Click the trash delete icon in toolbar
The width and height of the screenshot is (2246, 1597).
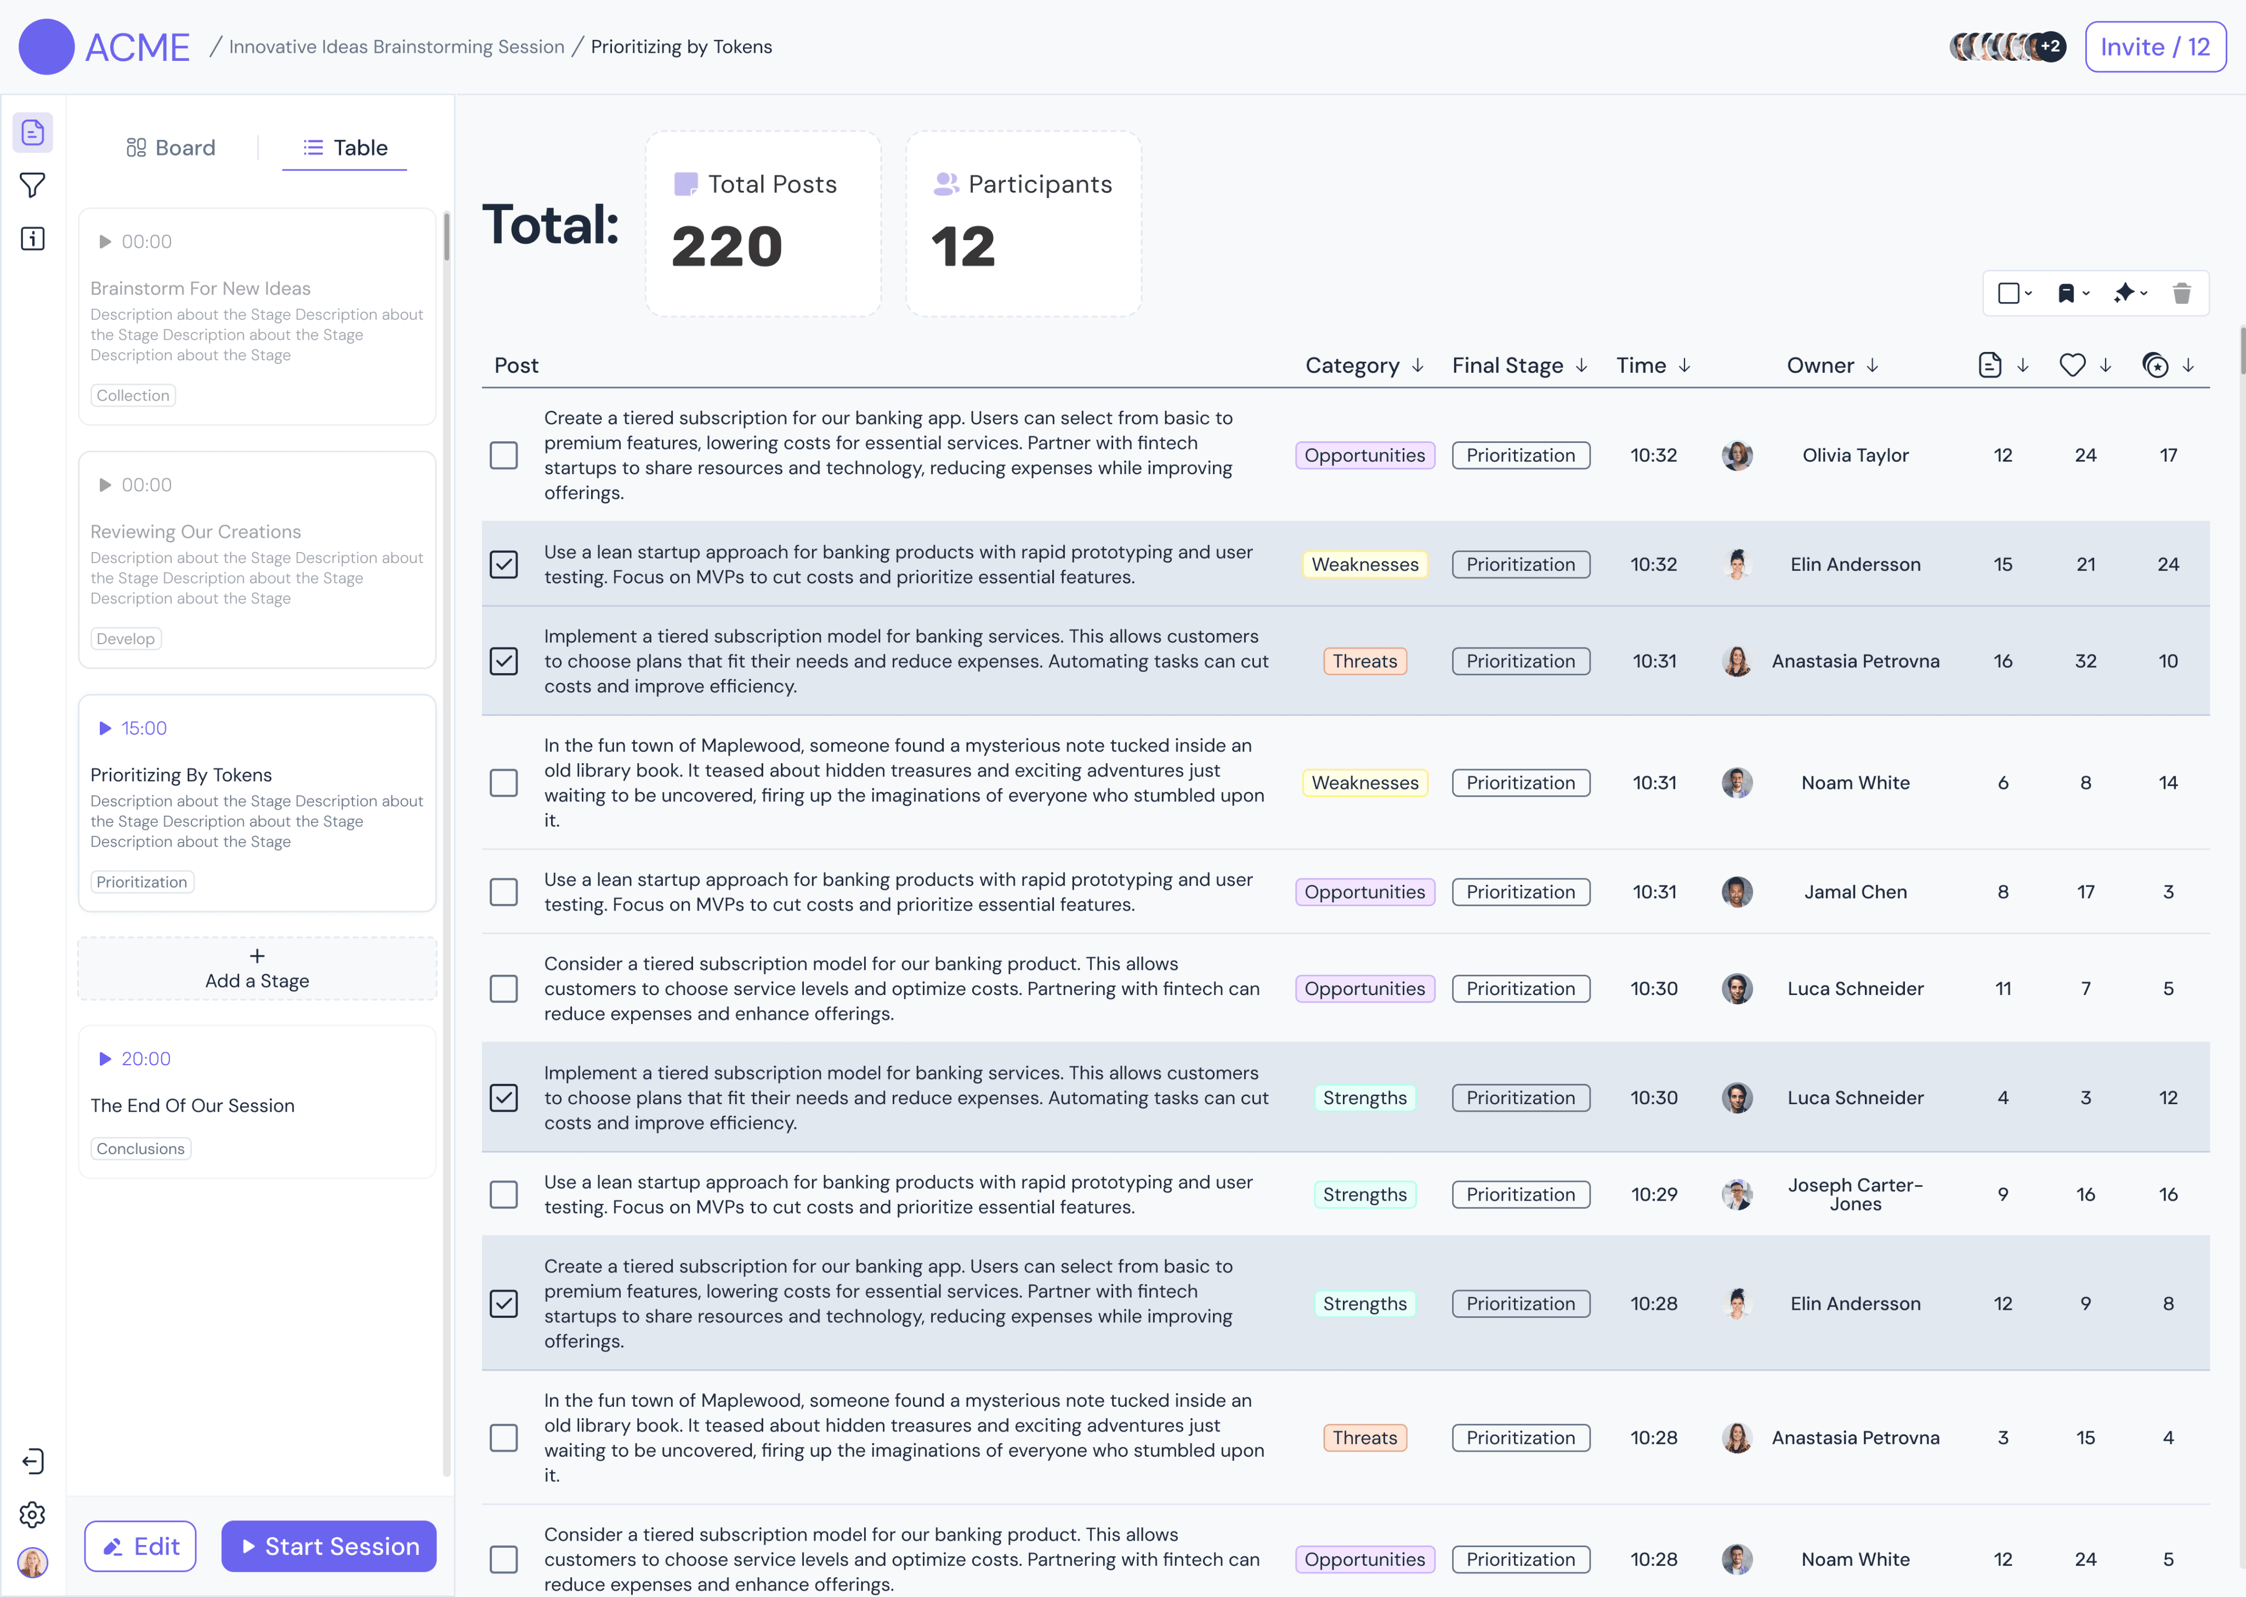pyautogui.click(x=2181, y=293)
